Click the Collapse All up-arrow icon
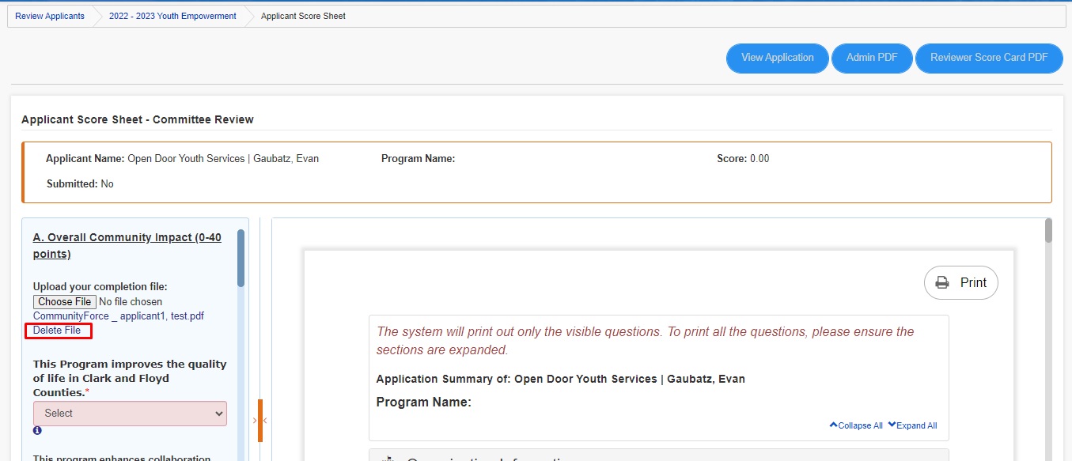This screenshot has height=461, width=1072. (833, 425)
